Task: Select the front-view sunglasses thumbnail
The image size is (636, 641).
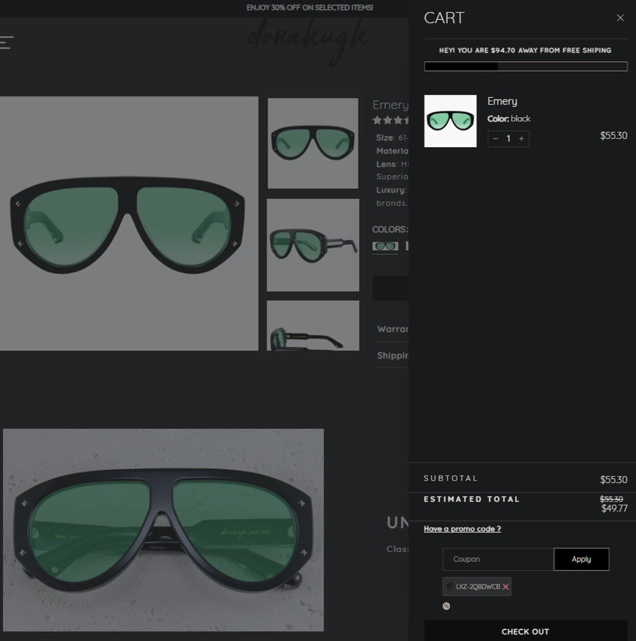Action: point(313,143)
